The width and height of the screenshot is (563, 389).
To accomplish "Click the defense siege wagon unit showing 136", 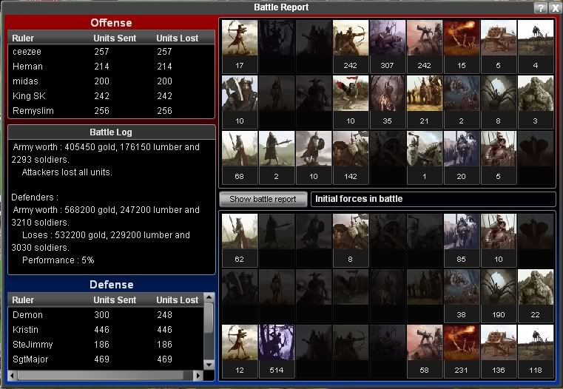I will coord(499,352).
